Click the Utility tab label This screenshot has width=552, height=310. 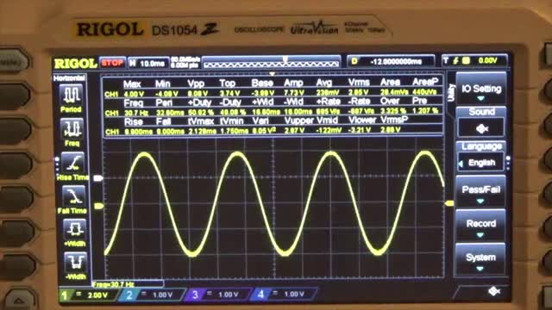(451, 93)
